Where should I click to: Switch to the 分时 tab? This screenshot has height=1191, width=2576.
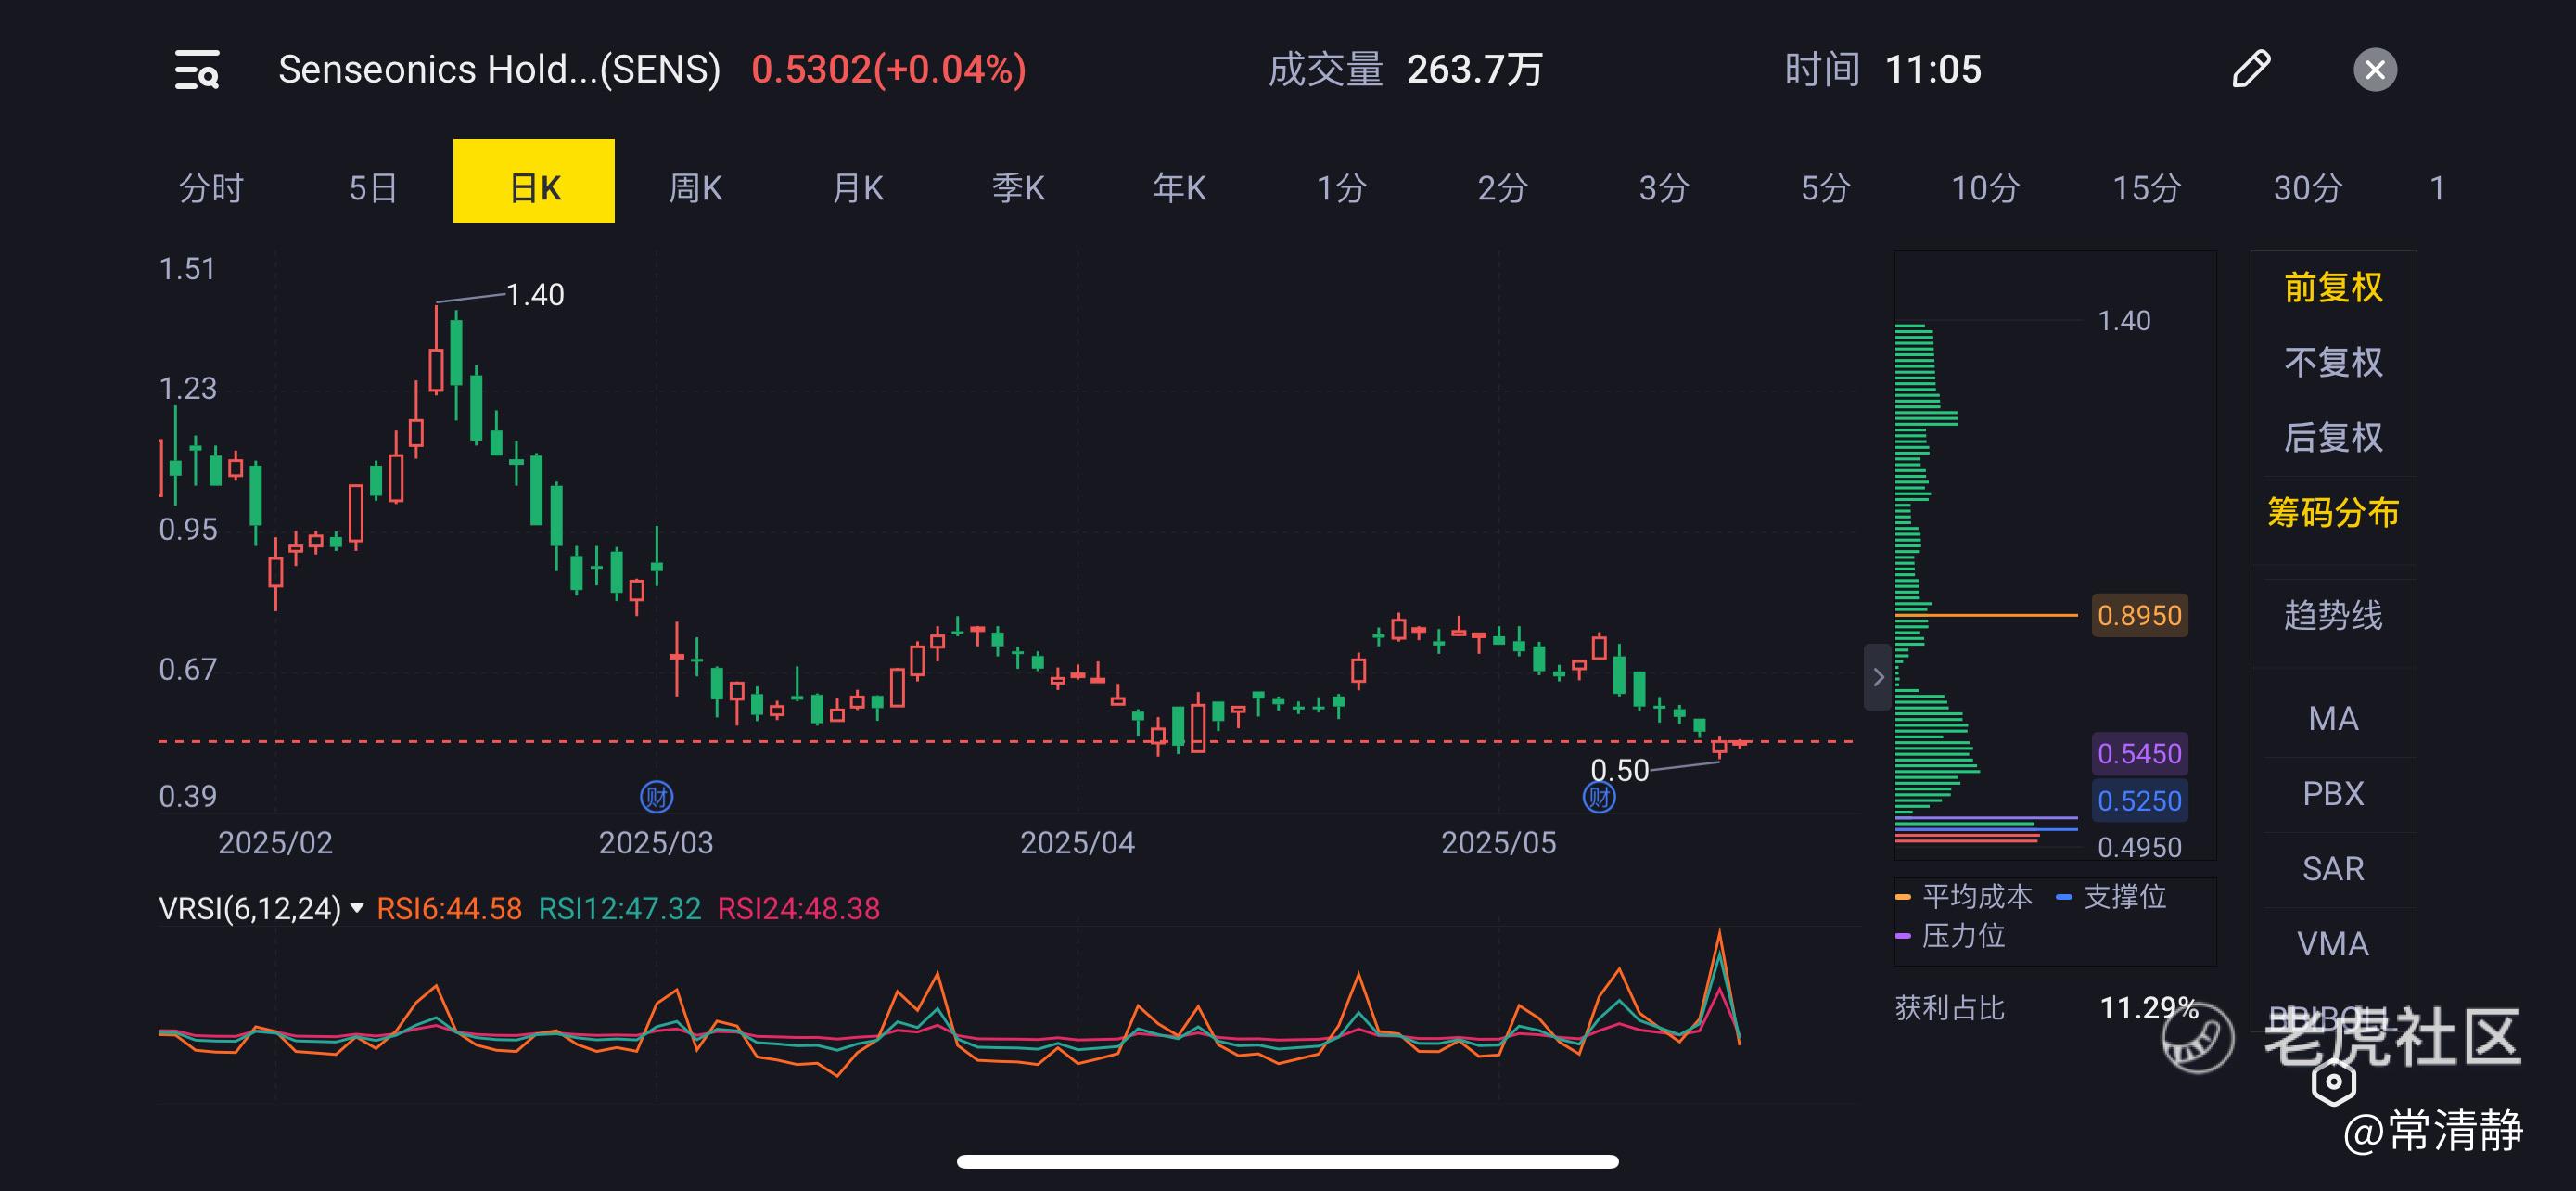(211, 187)
